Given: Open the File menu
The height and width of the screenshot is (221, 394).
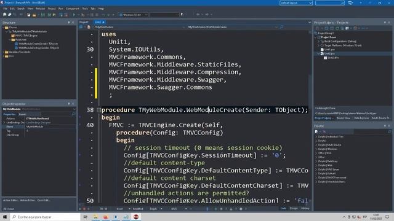Looking at the screenshot, I should [6, 9].
